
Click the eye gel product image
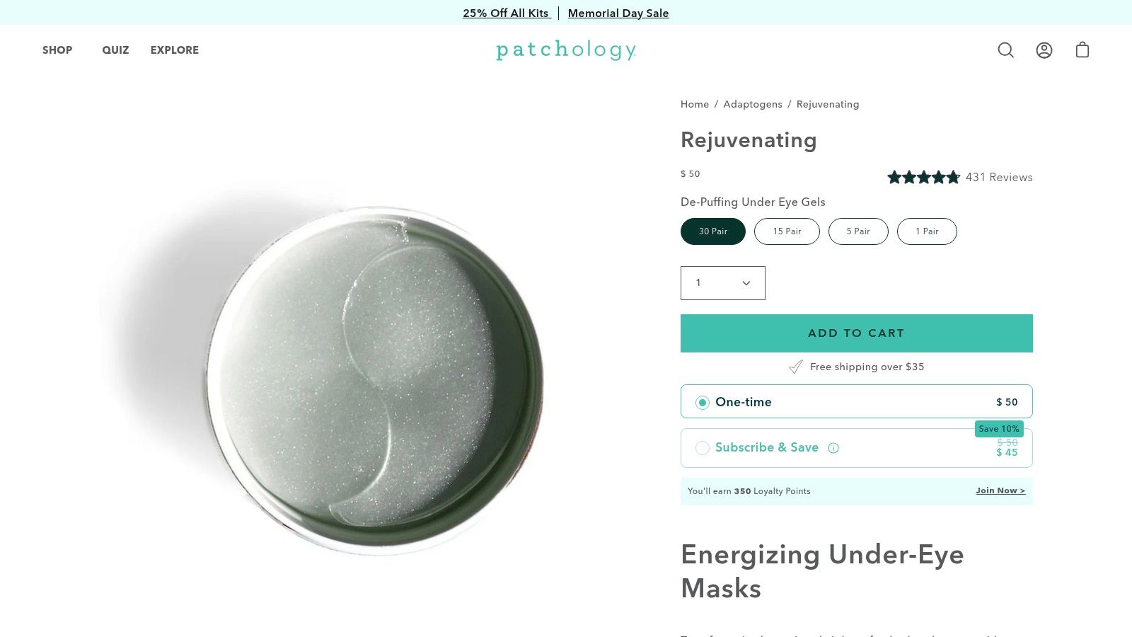point(375,381)
